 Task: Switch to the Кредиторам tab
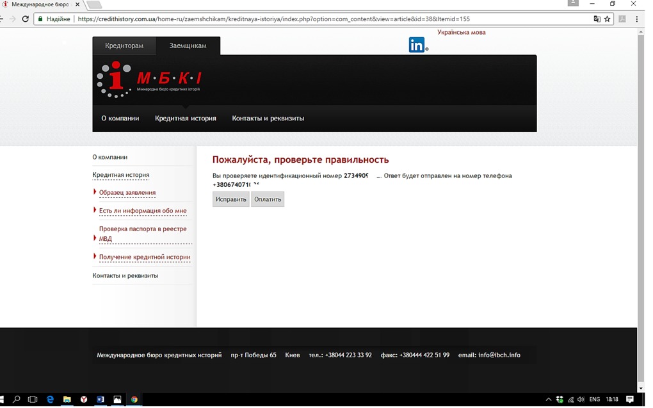pyautogui.click(x=124, y=46)
